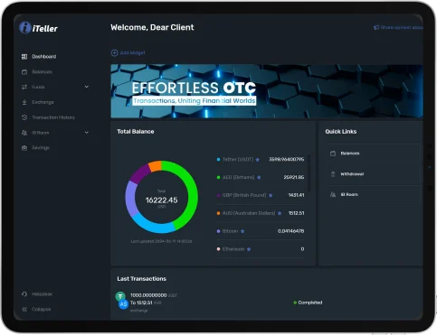Click the Add Widget plus icon

(114, 53)
